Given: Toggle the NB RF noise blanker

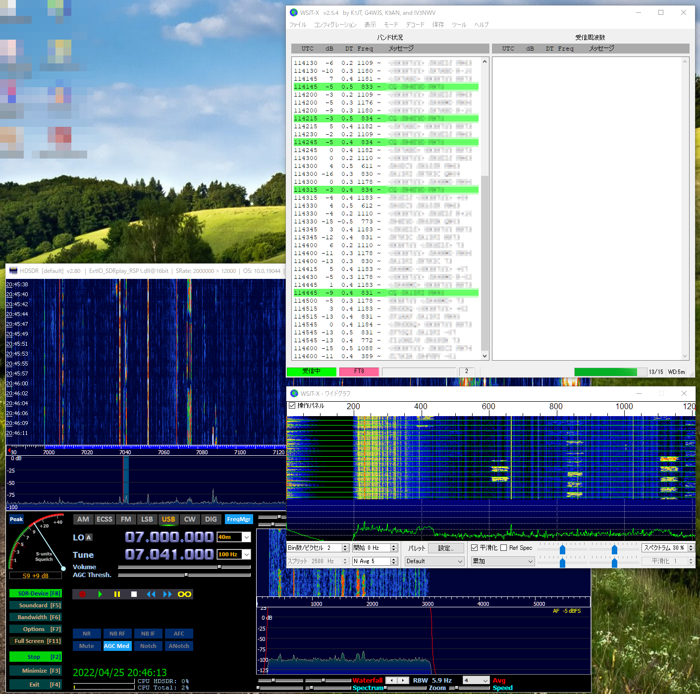Looking at the screenshot, I should [x=117, y=634].
